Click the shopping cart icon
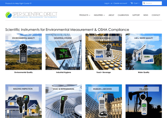This screenshot has width=167, height=118. (132, 3)
